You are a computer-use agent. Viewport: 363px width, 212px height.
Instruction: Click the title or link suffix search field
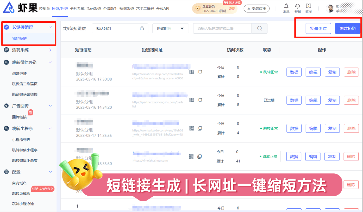pyautogui.click(x=222, y=28)
